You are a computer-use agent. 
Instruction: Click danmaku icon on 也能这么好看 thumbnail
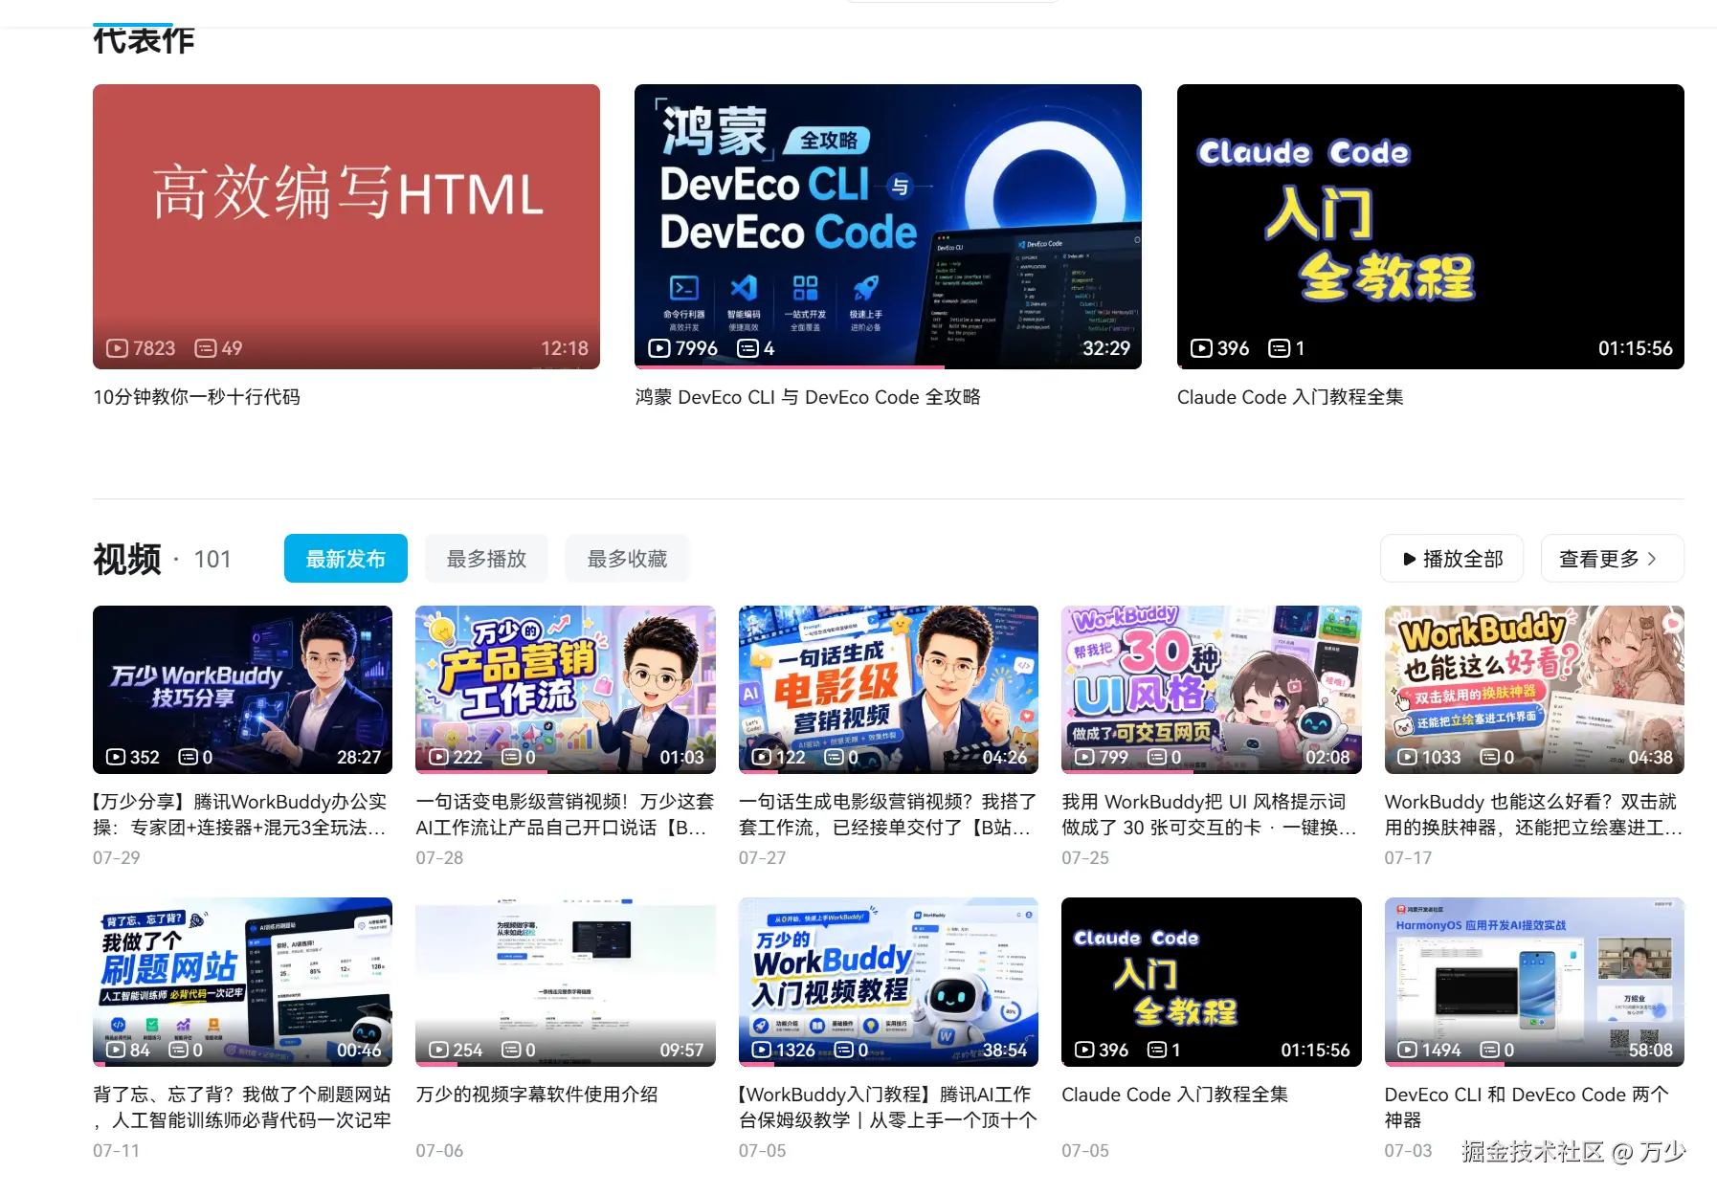[x=1490, y=757]
